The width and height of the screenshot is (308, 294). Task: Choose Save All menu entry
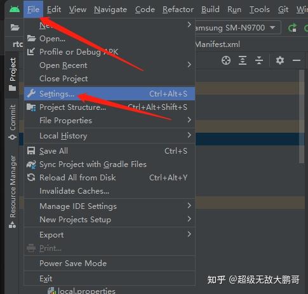(x=109, y=151)
